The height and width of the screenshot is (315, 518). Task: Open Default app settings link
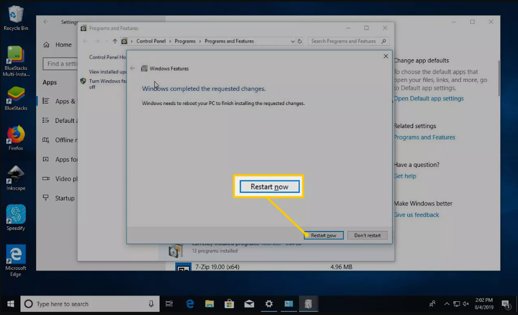point(429,99)
